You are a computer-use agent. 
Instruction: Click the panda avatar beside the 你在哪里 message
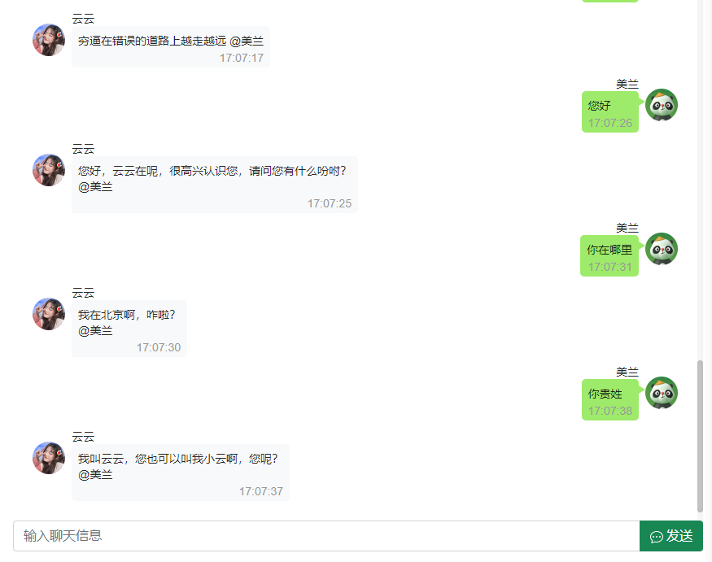(661, 249)
